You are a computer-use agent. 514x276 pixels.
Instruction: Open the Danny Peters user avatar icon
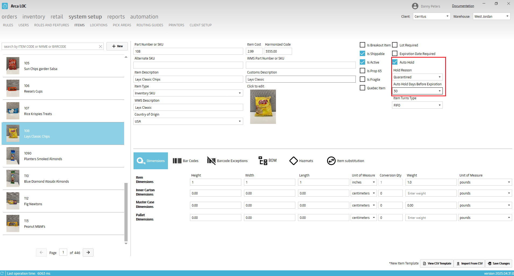click(x=415, y=6)
